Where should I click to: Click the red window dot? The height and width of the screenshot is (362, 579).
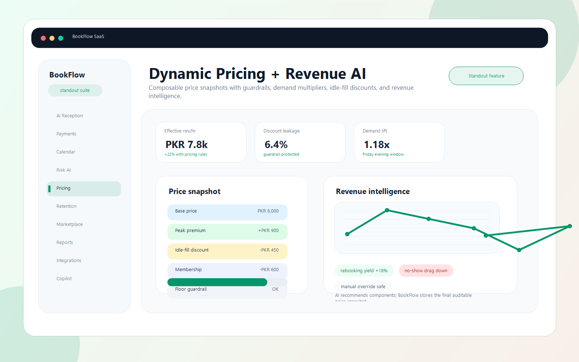(43, 38)
